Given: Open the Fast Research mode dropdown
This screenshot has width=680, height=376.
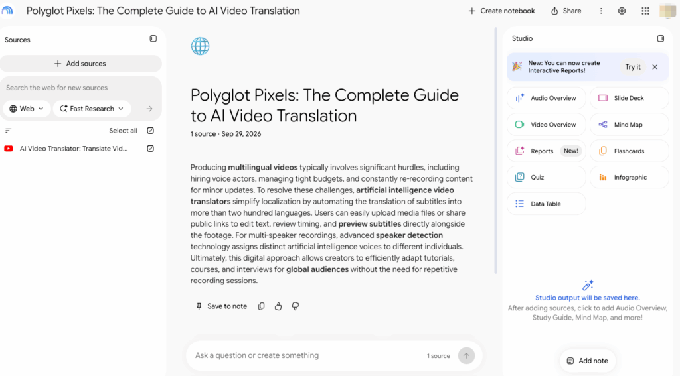Looking at the screenshot, I should coord(92,109).
